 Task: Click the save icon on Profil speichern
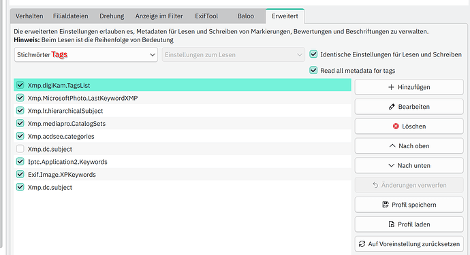pos(386,205)
